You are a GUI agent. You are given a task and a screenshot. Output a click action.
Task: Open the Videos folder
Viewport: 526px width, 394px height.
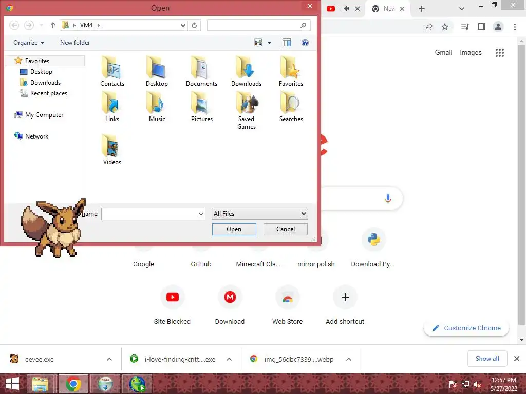click(112, 150)
